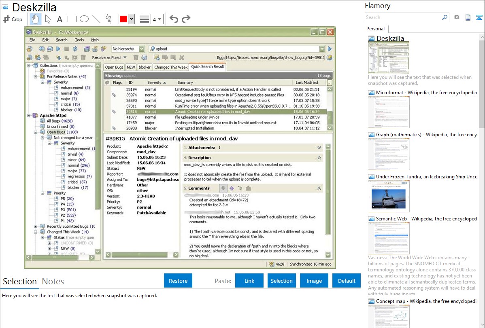Click the blue circular-arrows synchronize icon
The image size is (485, 328).
(x=75, y=49)
